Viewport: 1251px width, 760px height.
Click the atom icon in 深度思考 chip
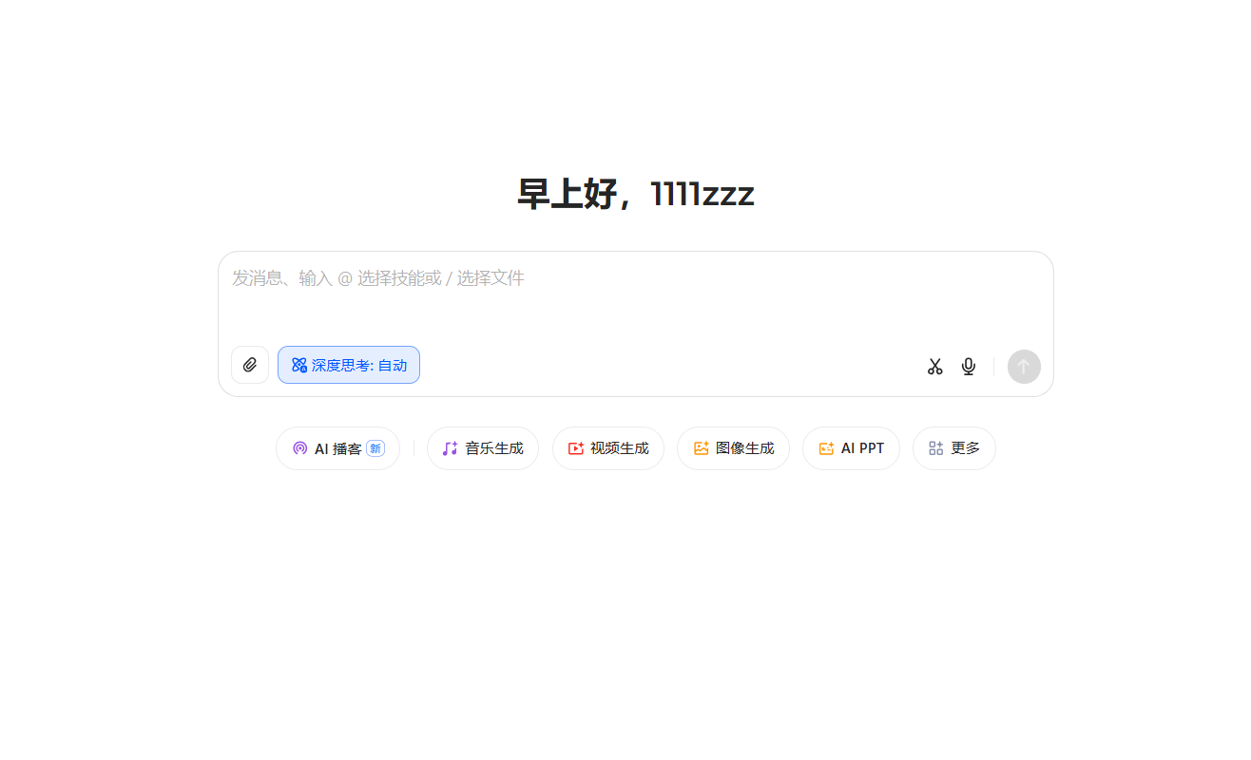[298, 365]
